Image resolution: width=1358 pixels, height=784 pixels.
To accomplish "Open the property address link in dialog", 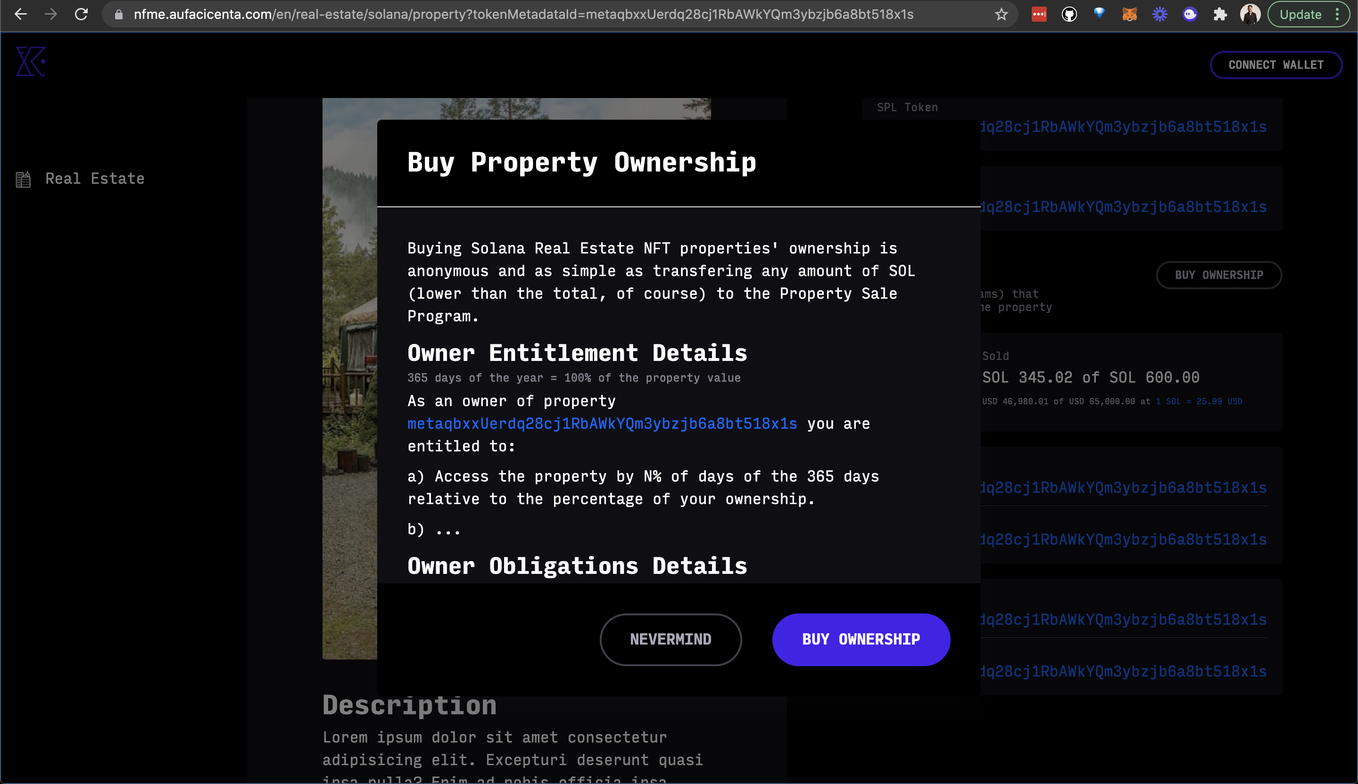I will [602, 424].
